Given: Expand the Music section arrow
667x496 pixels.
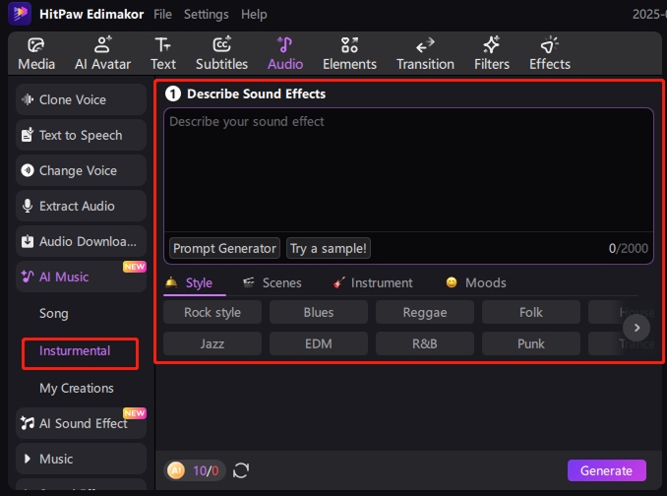Looking at the screenshot, I should pos(28,459).
